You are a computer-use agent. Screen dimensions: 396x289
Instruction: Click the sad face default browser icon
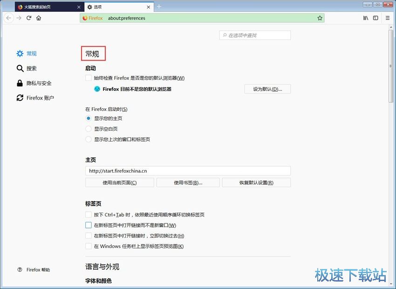(x=97, y=89)
